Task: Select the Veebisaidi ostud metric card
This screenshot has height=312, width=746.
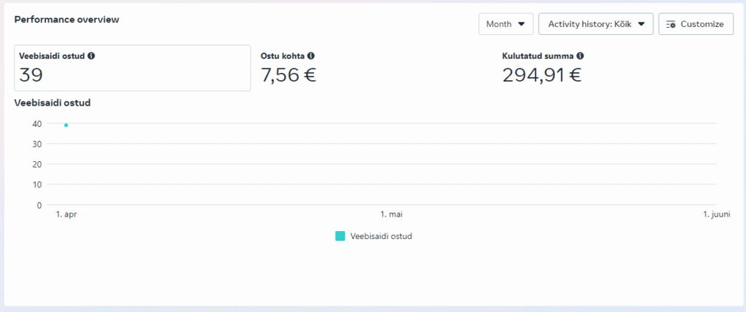Action: (x=132, y=68)
